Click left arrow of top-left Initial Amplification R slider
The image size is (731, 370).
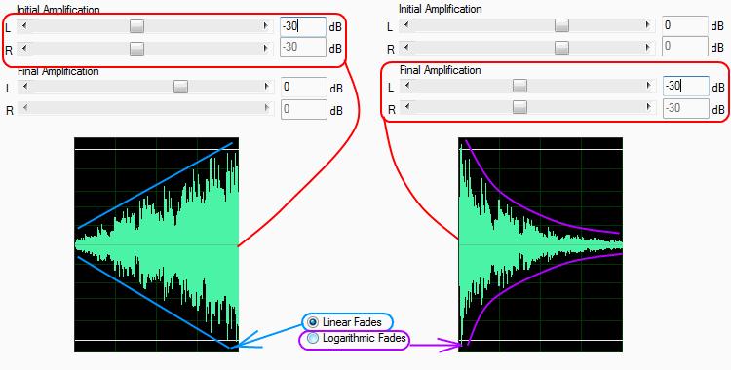click(x=24, y=48)
